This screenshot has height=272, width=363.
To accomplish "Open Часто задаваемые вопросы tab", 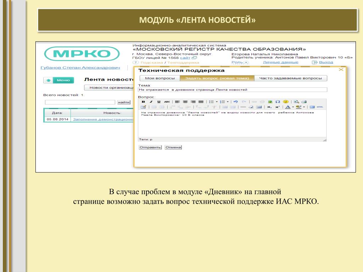I will pos(291,78).
